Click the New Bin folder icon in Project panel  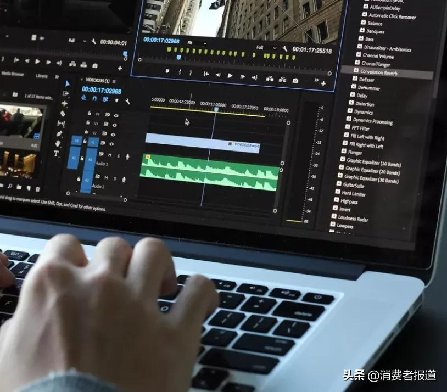pos(19,187)
